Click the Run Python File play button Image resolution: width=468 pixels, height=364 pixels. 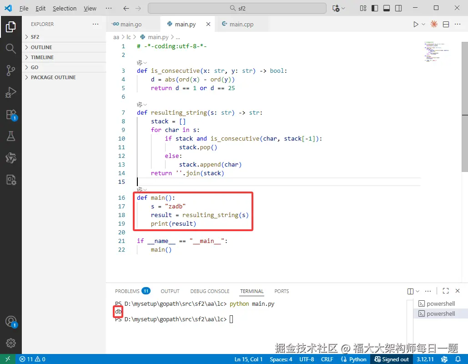click(x=416, y=25)
